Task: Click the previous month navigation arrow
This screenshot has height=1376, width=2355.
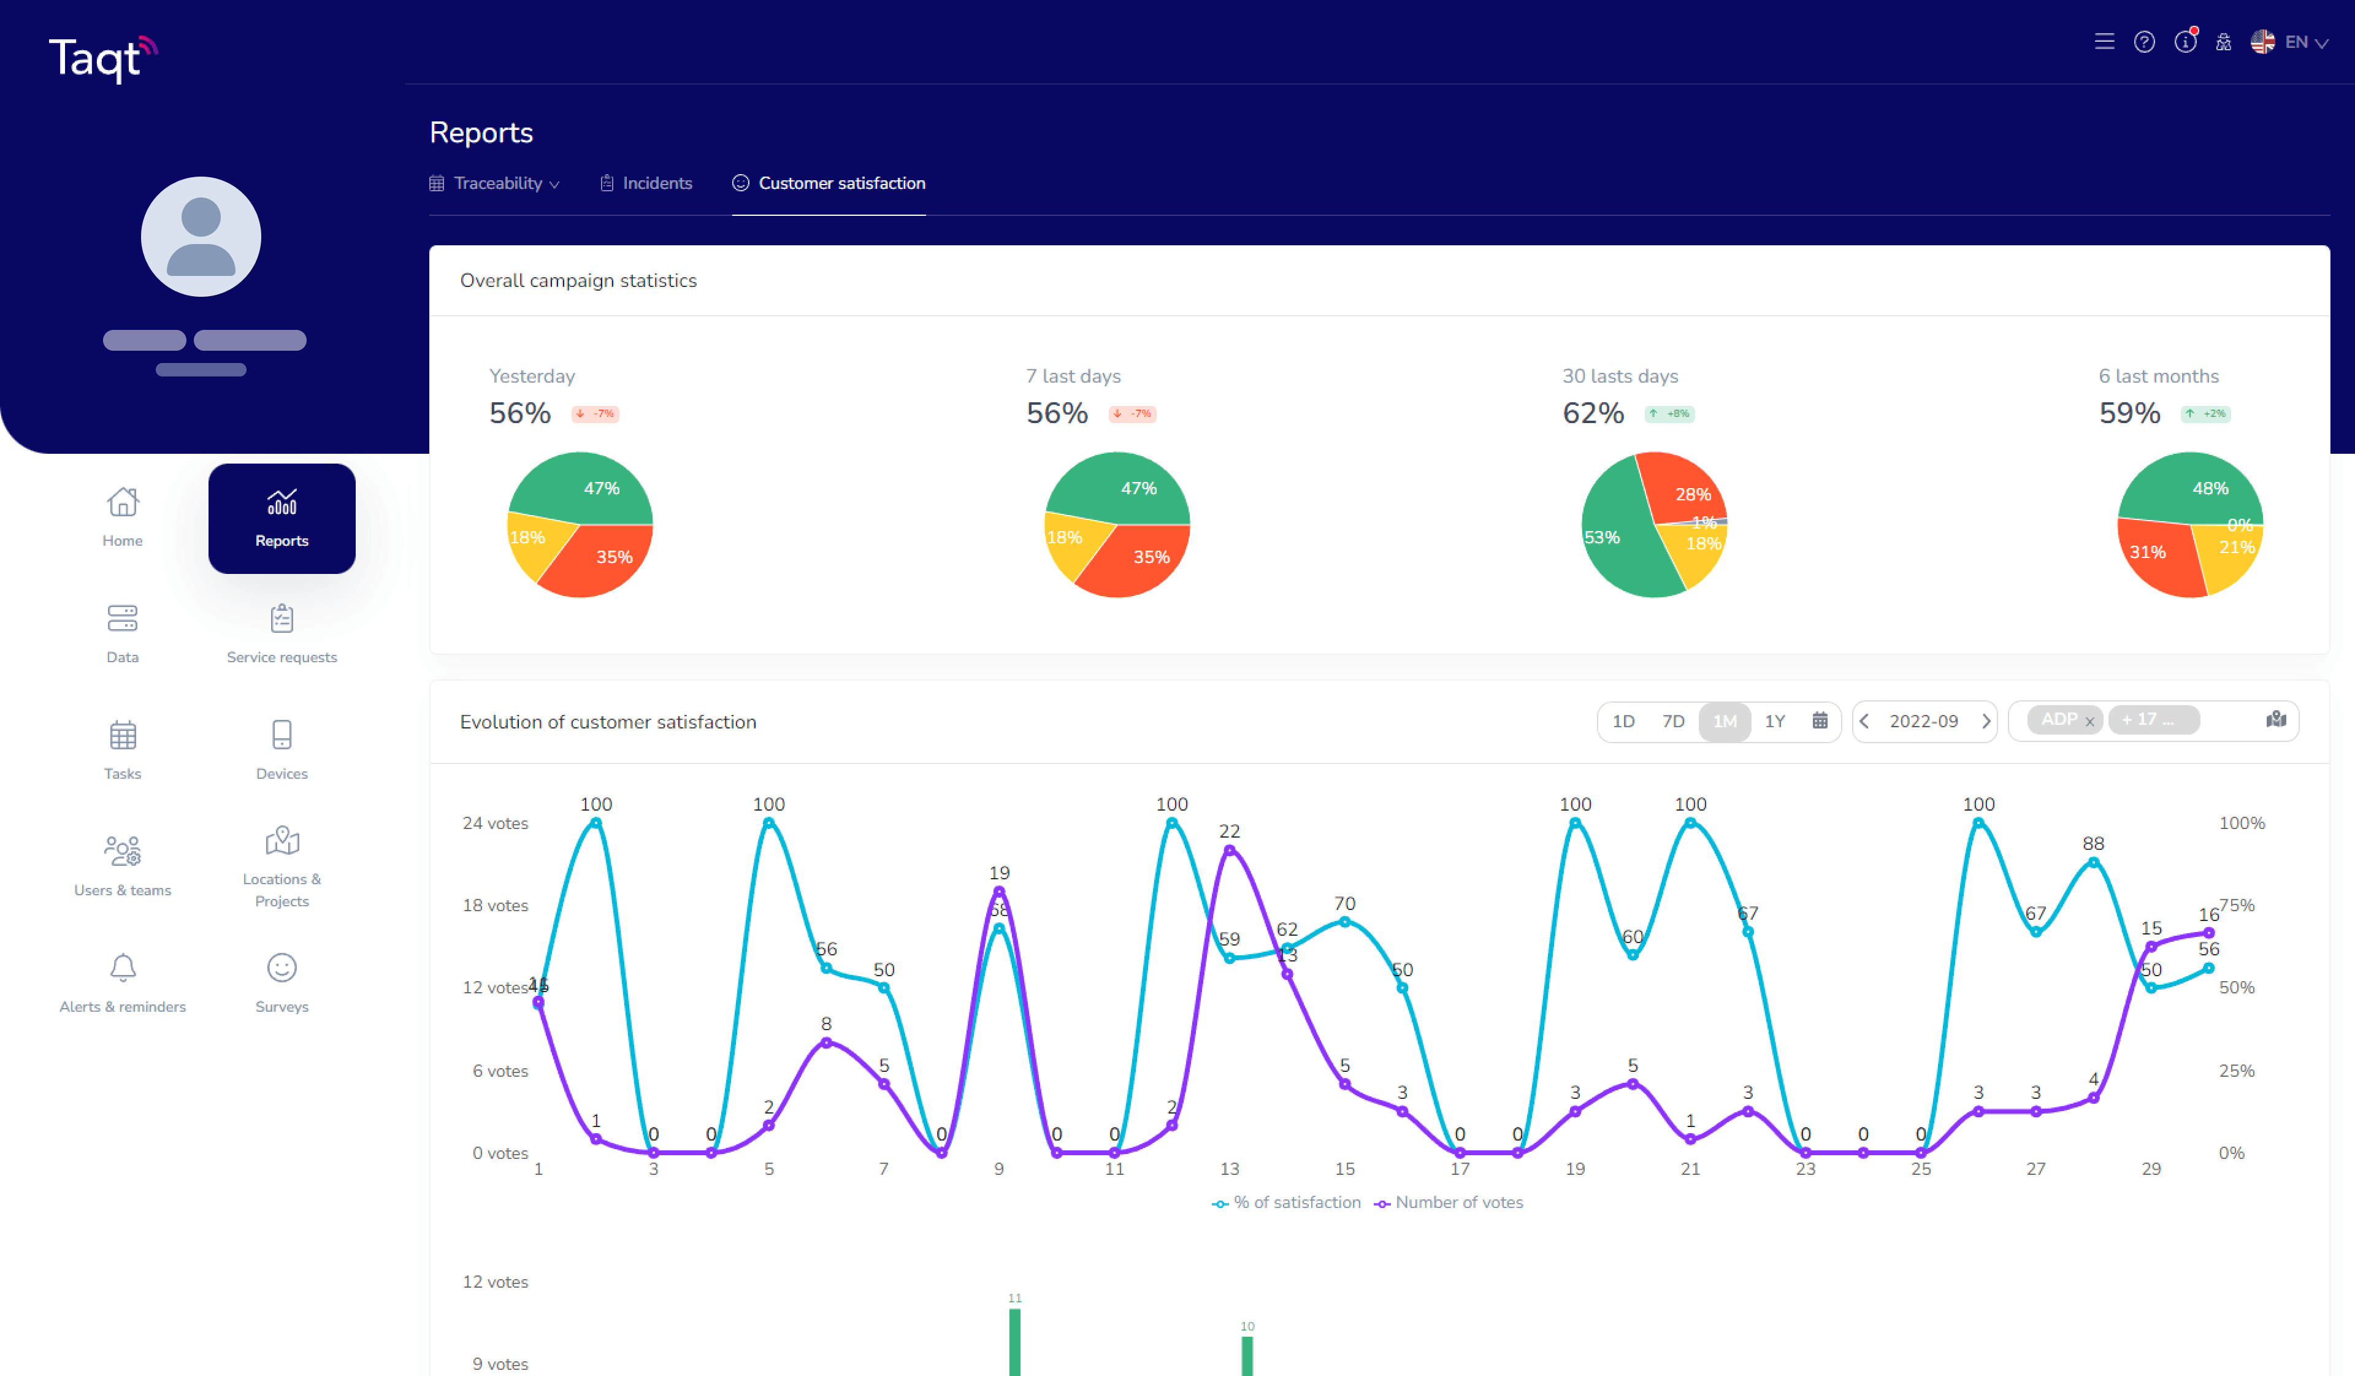Action: [x=1867, y=719]
